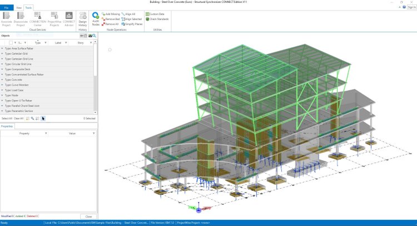
Task: Click the Align Selected tool
Action: pyautogui.click(x=133, y=19)
